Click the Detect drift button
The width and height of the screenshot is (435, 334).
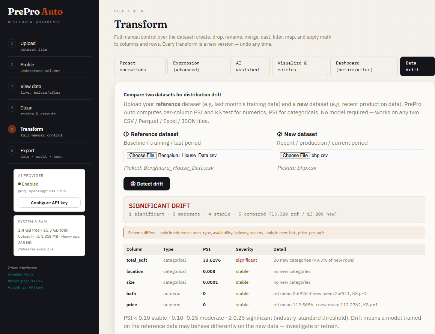(x=147, y=184)
